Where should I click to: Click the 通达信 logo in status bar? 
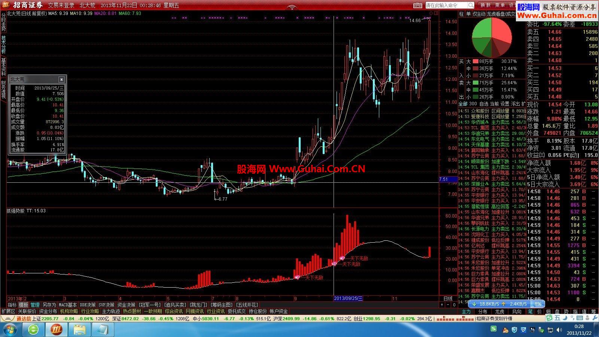click(x=24, y=319)
